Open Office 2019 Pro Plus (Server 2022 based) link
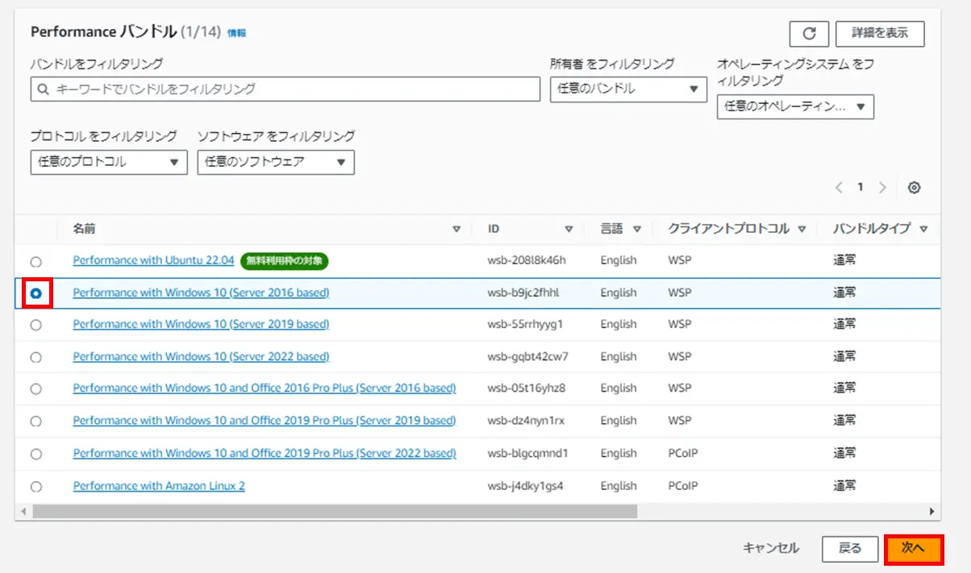This screenshot has width=971, height=573. [265, 453]
